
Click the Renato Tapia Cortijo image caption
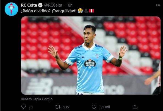coord(37,99)
